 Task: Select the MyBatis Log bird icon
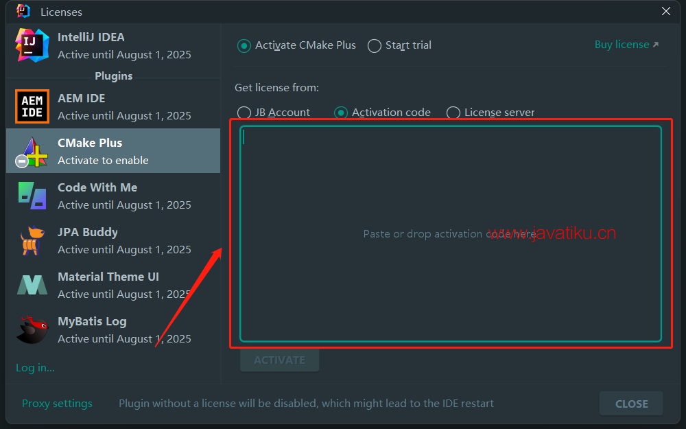(32, 329)
